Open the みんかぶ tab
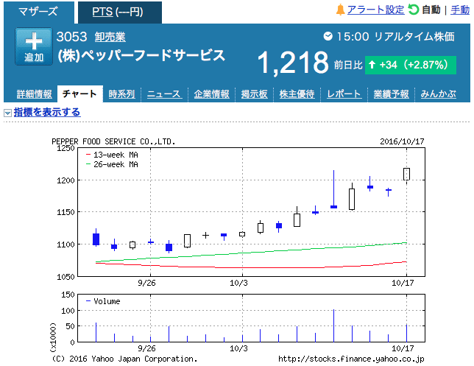 [x=439, y=94]
